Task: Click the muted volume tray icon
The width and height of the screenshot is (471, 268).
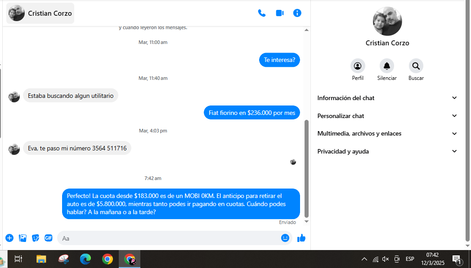Action: pyautogui.click(x=386, y=259)
